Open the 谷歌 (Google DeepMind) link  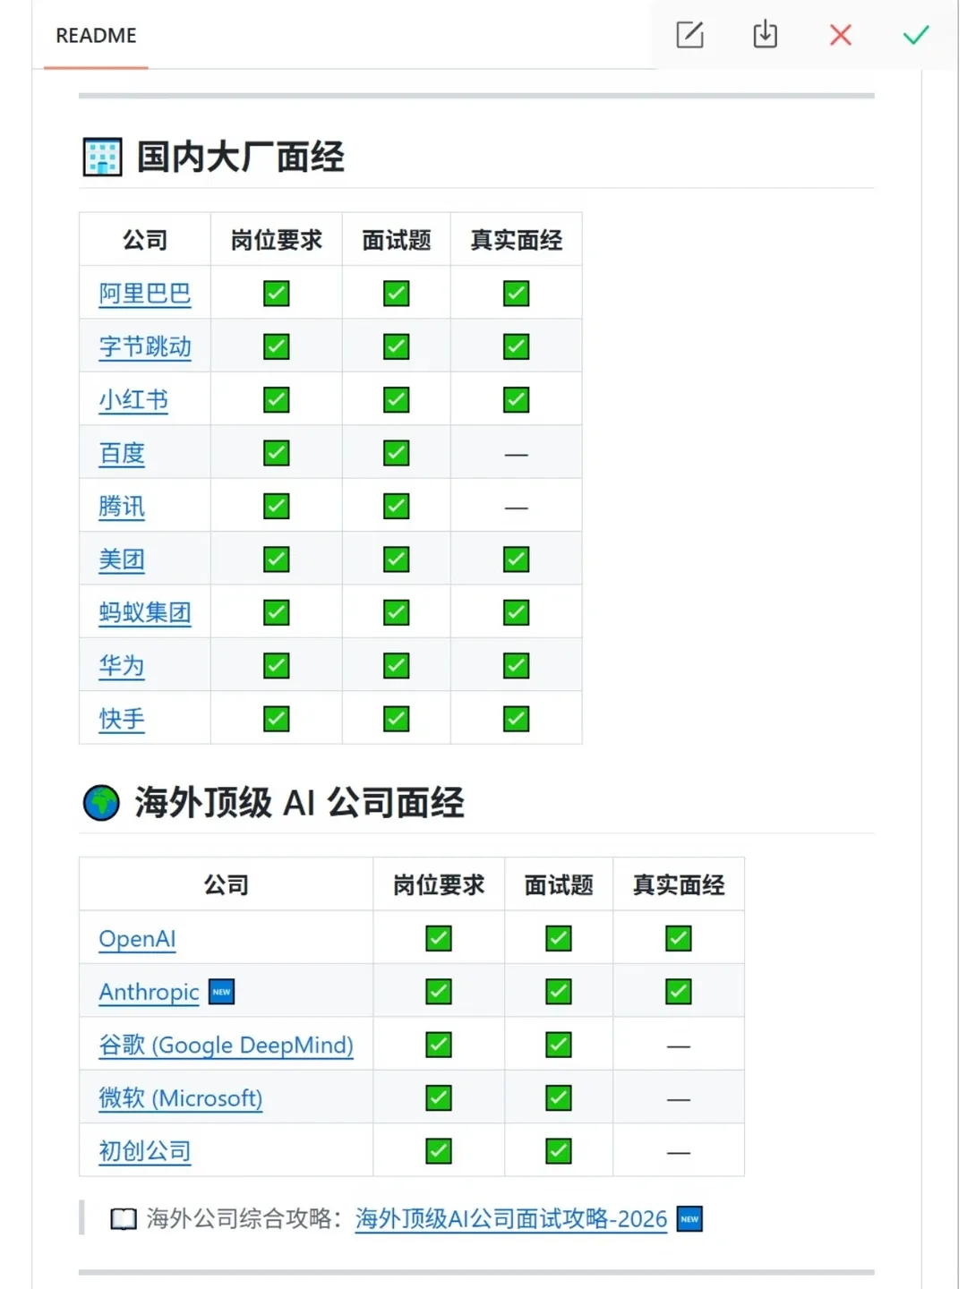tap(226, 1045)
